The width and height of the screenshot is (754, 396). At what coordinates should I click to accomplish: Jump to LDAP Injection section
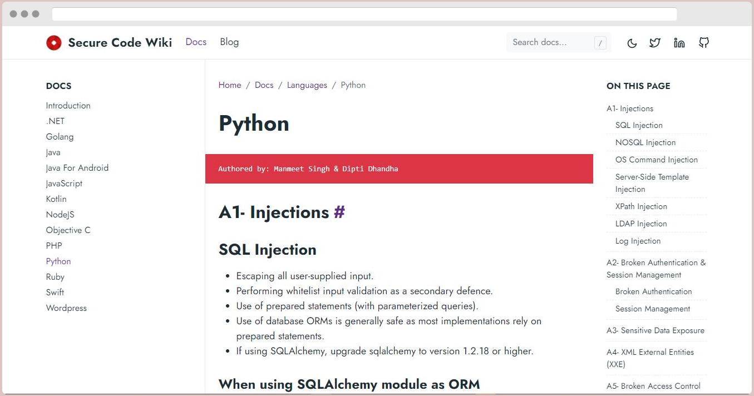641,224
